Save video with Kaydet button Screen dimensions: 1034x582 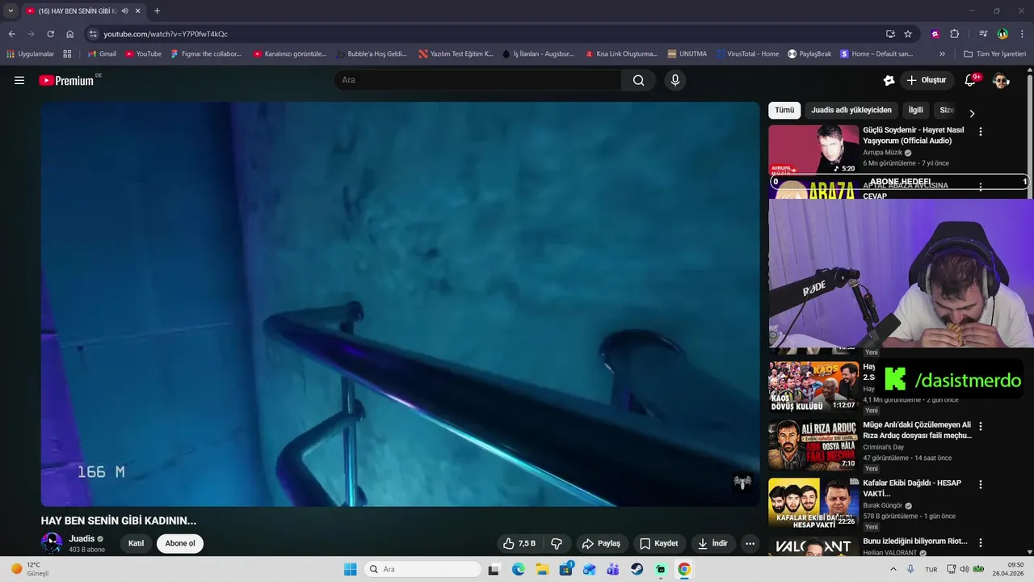(x=658, y=543)
